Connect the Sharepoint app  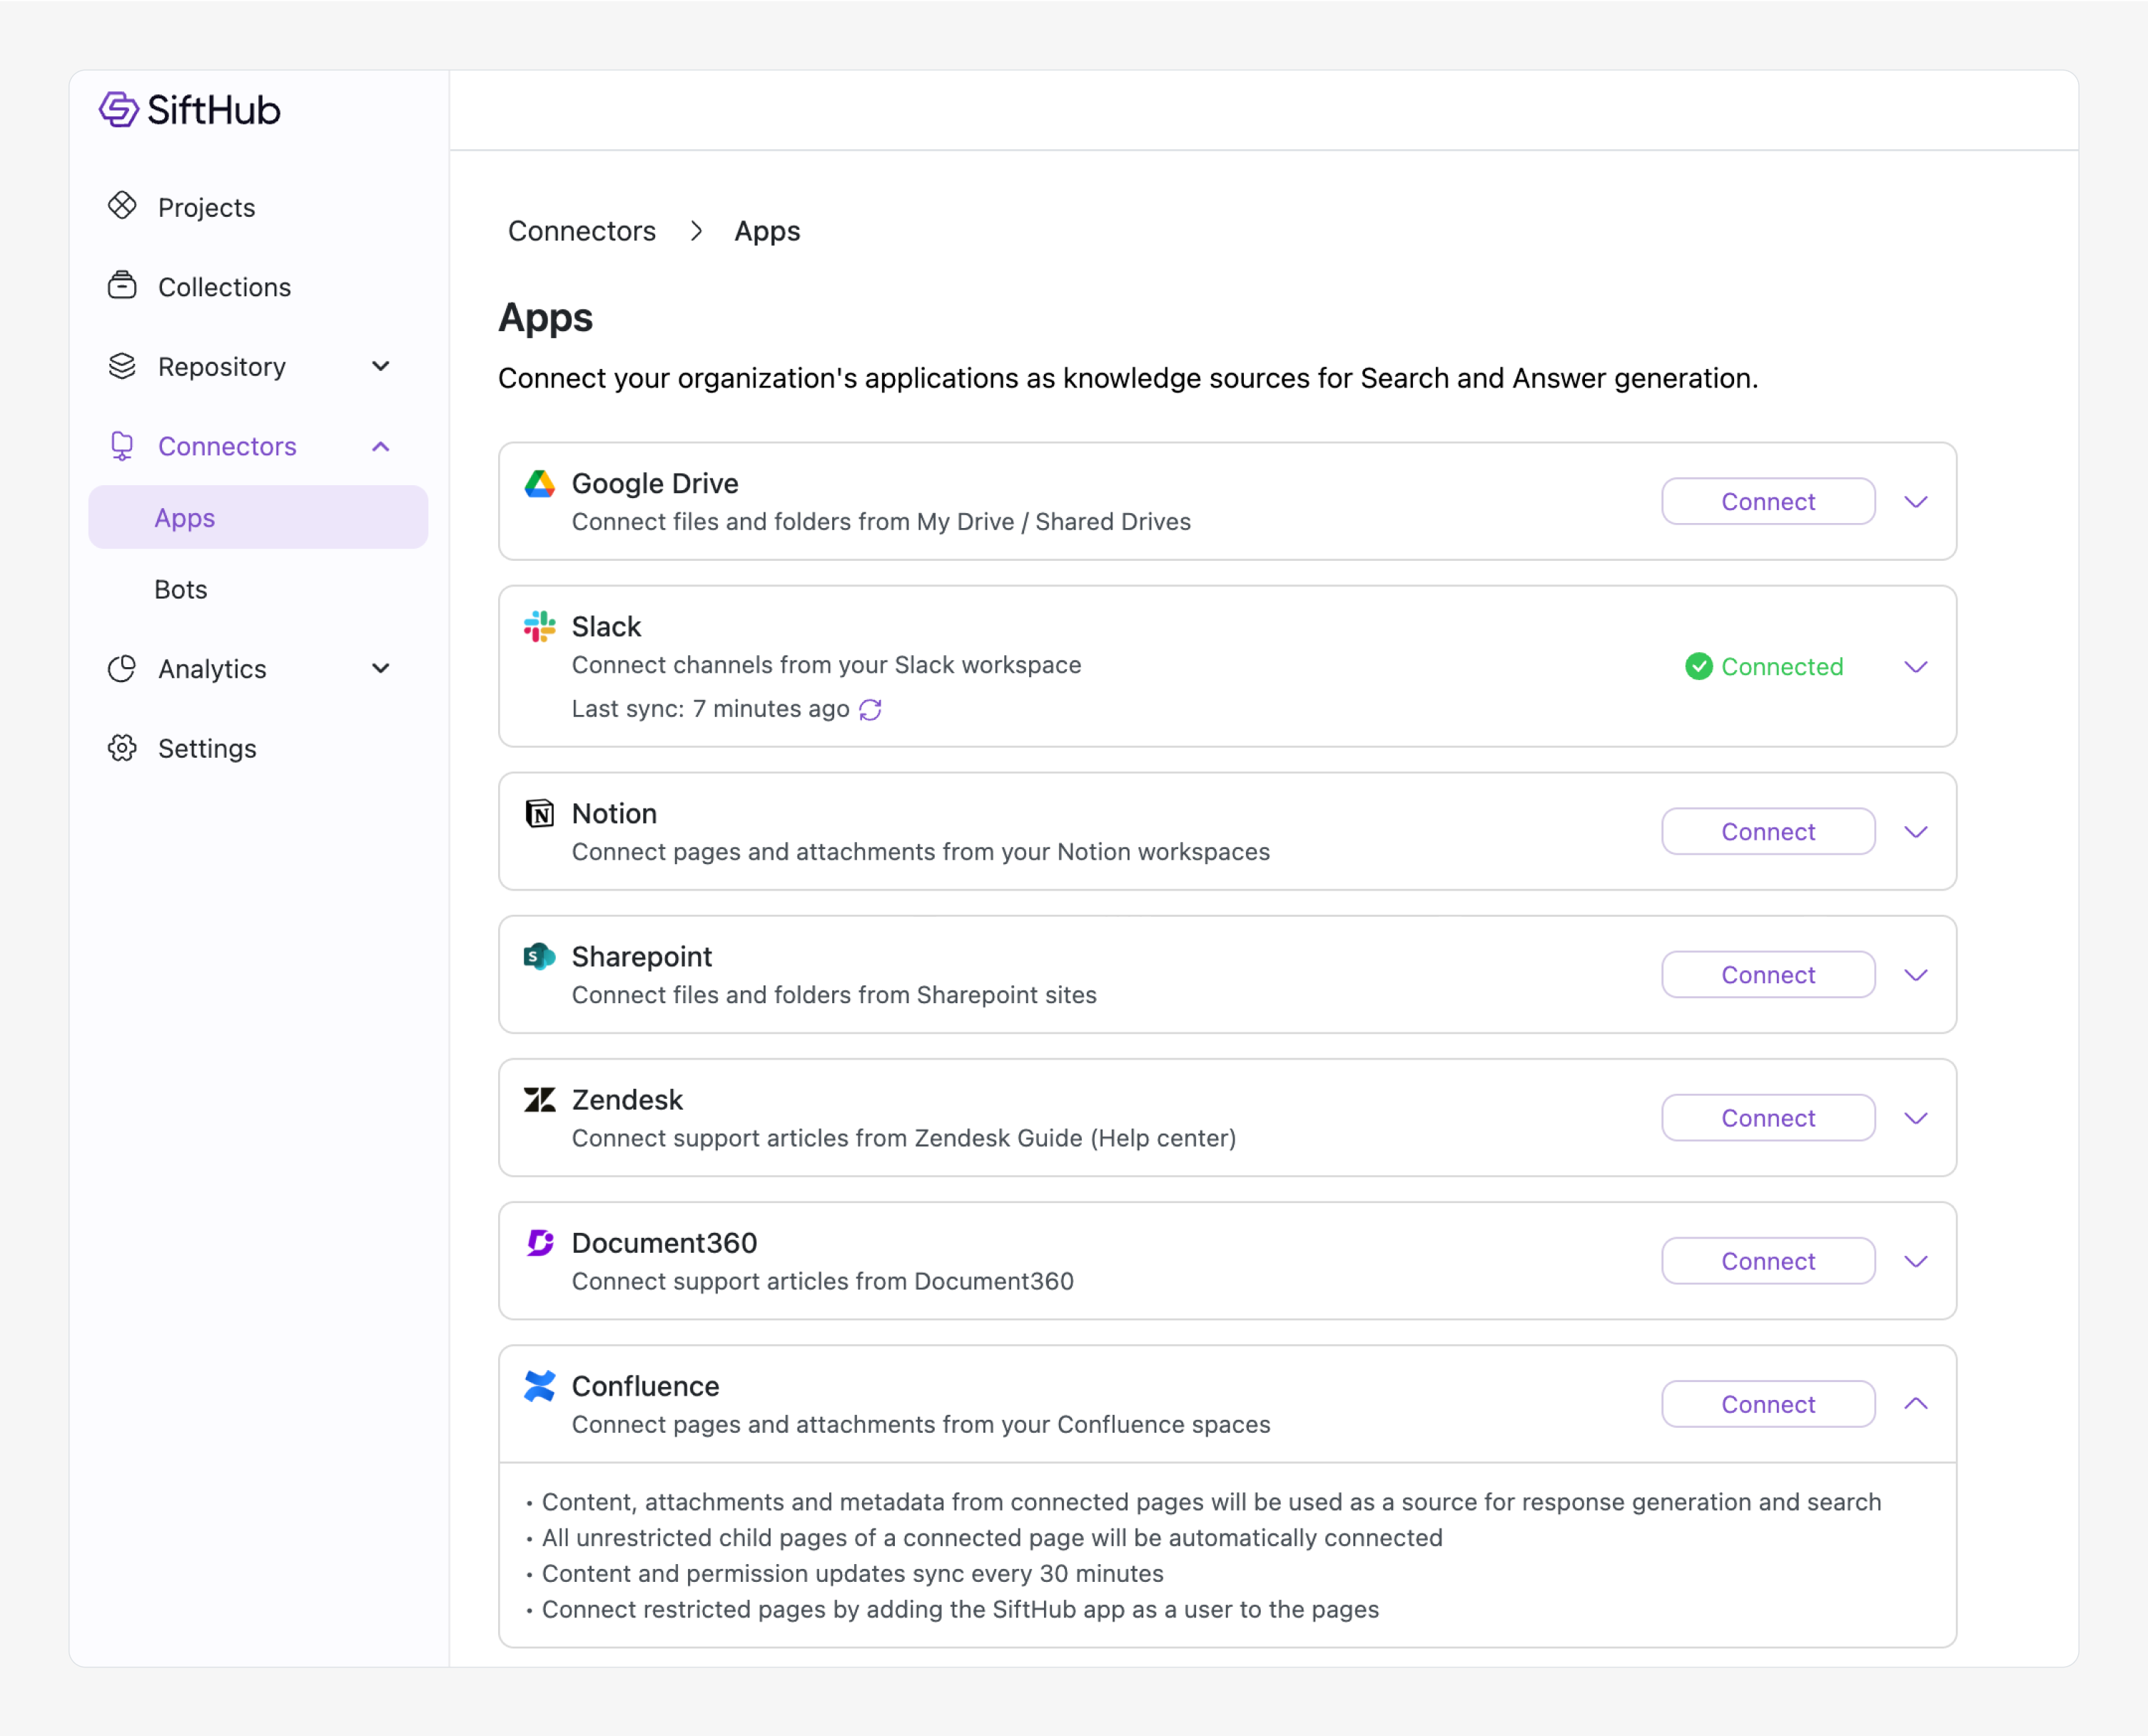[x=1767, y=975]
